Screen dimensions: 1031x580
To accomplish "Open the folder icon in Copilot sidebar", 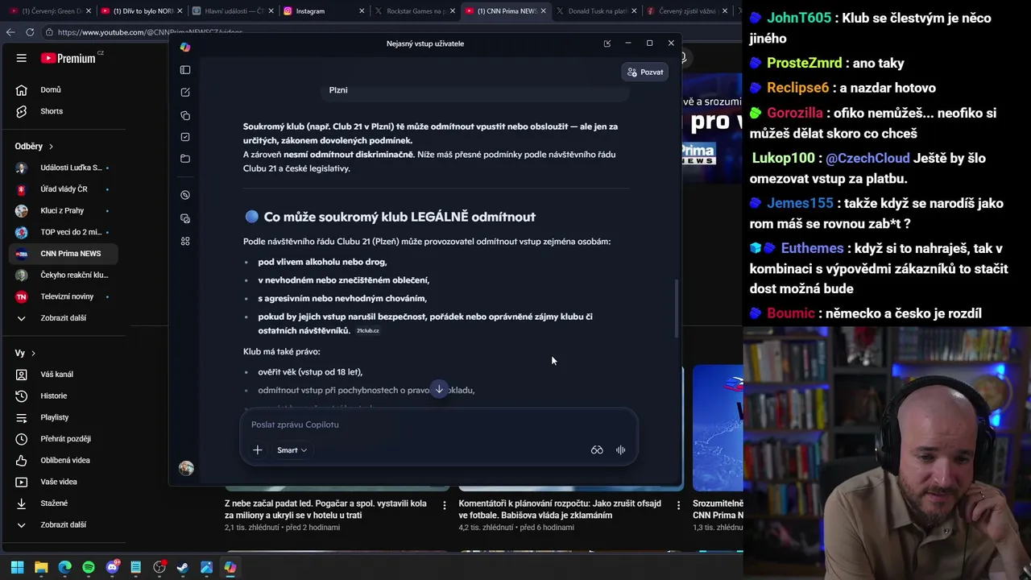I will point(185,159).
